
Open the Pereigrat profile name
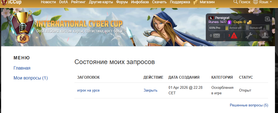click(222, 18)
